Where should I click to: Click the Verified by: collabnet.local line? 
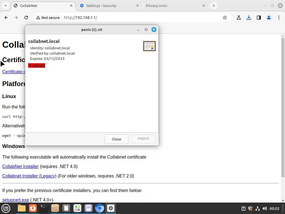tap(52, 53)
